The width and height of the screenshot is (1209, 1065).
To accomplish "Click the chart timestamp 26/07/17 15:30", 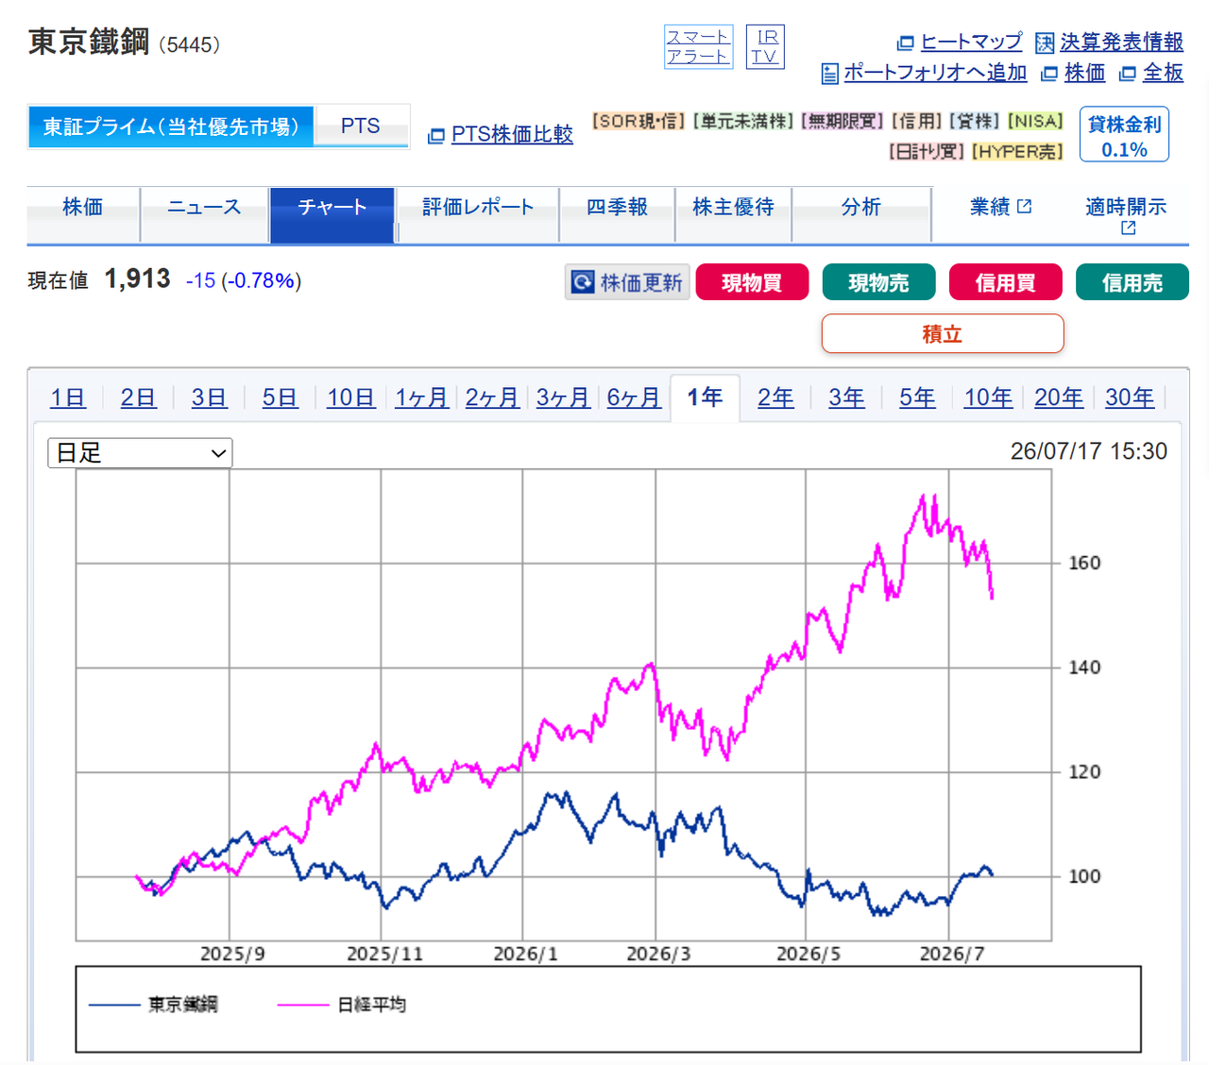I will pos(1089,451).
